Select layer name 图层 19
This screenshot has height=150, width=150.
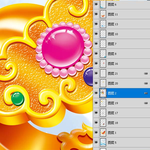pos(113,103)
